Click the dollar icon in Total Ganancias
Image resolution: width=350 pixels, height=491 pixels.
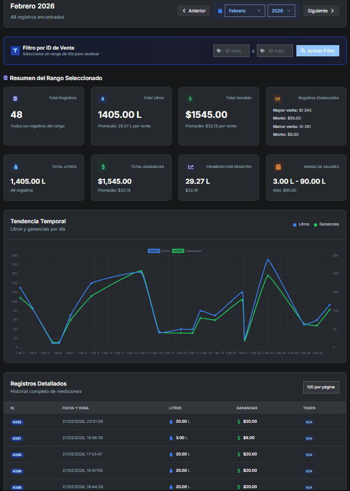tap(103, 167)
